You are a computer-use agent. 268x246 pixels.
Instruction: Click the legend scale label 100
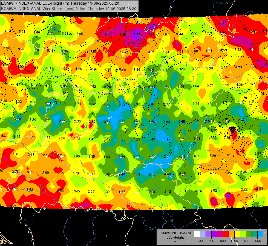(200, 241)
